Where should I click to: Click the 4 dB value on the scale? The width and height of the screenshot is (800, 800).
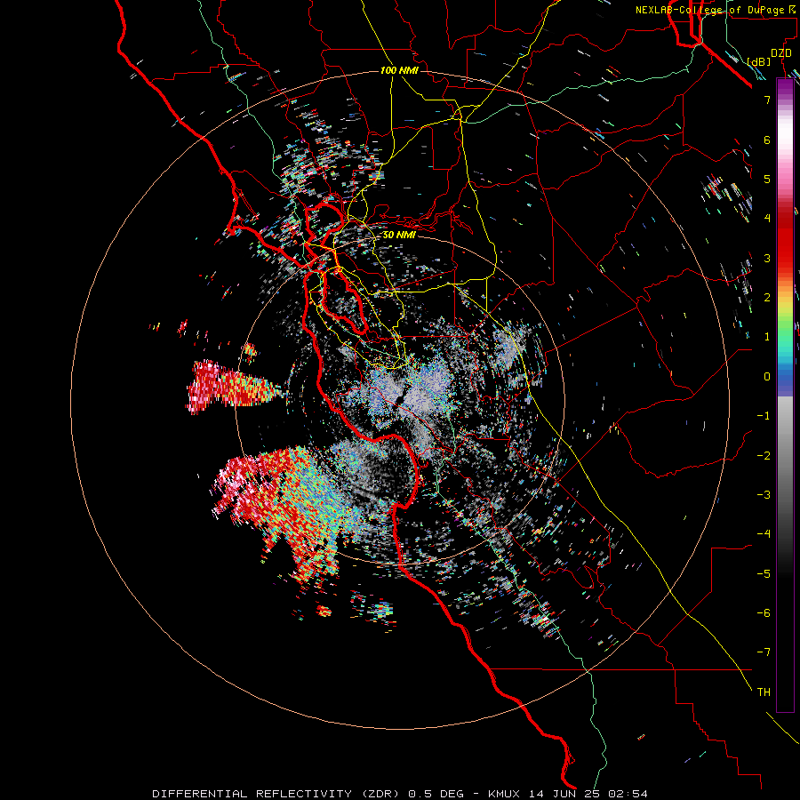[767, 219]
